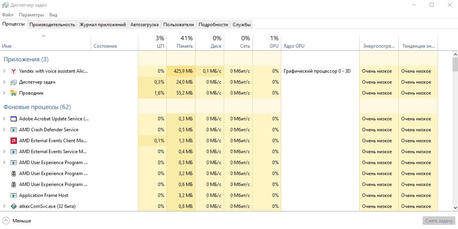
Task: Click the Yandex browser process icon
Action: tap(14, 71)
